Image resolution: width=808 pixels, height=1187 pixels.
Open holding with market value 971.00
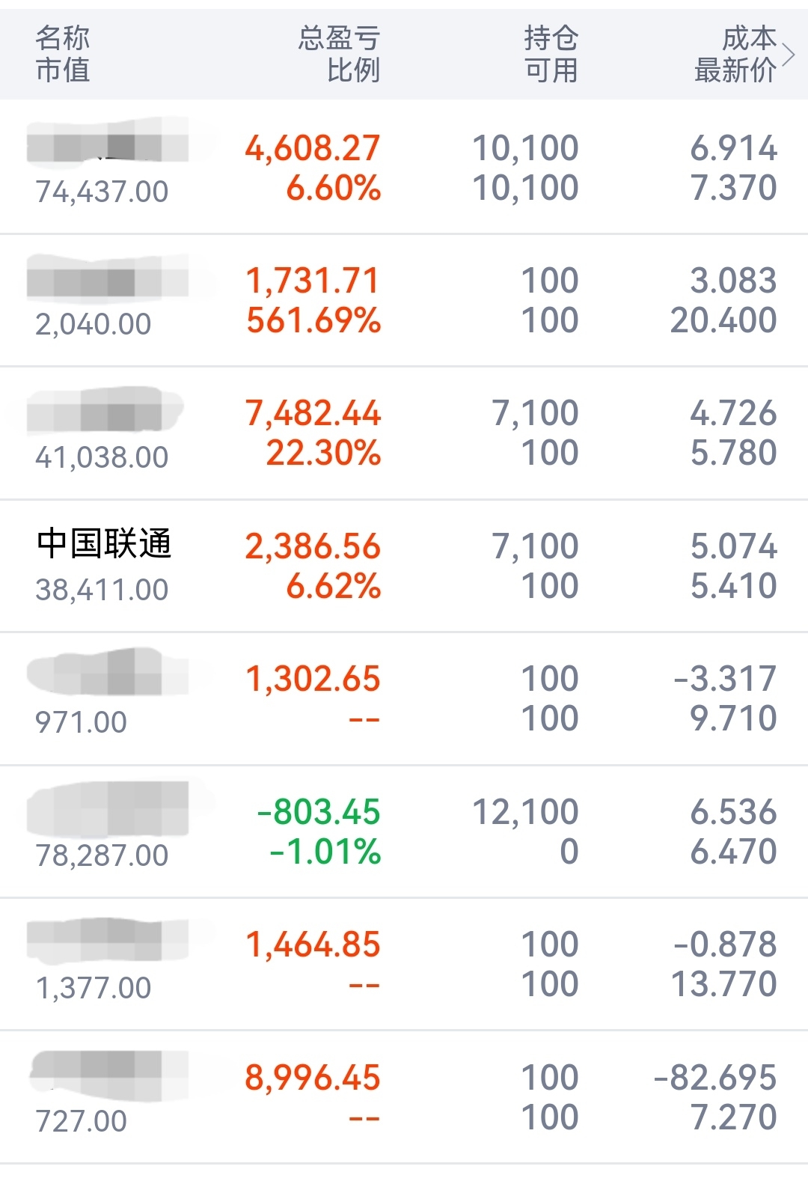[404, 698]
